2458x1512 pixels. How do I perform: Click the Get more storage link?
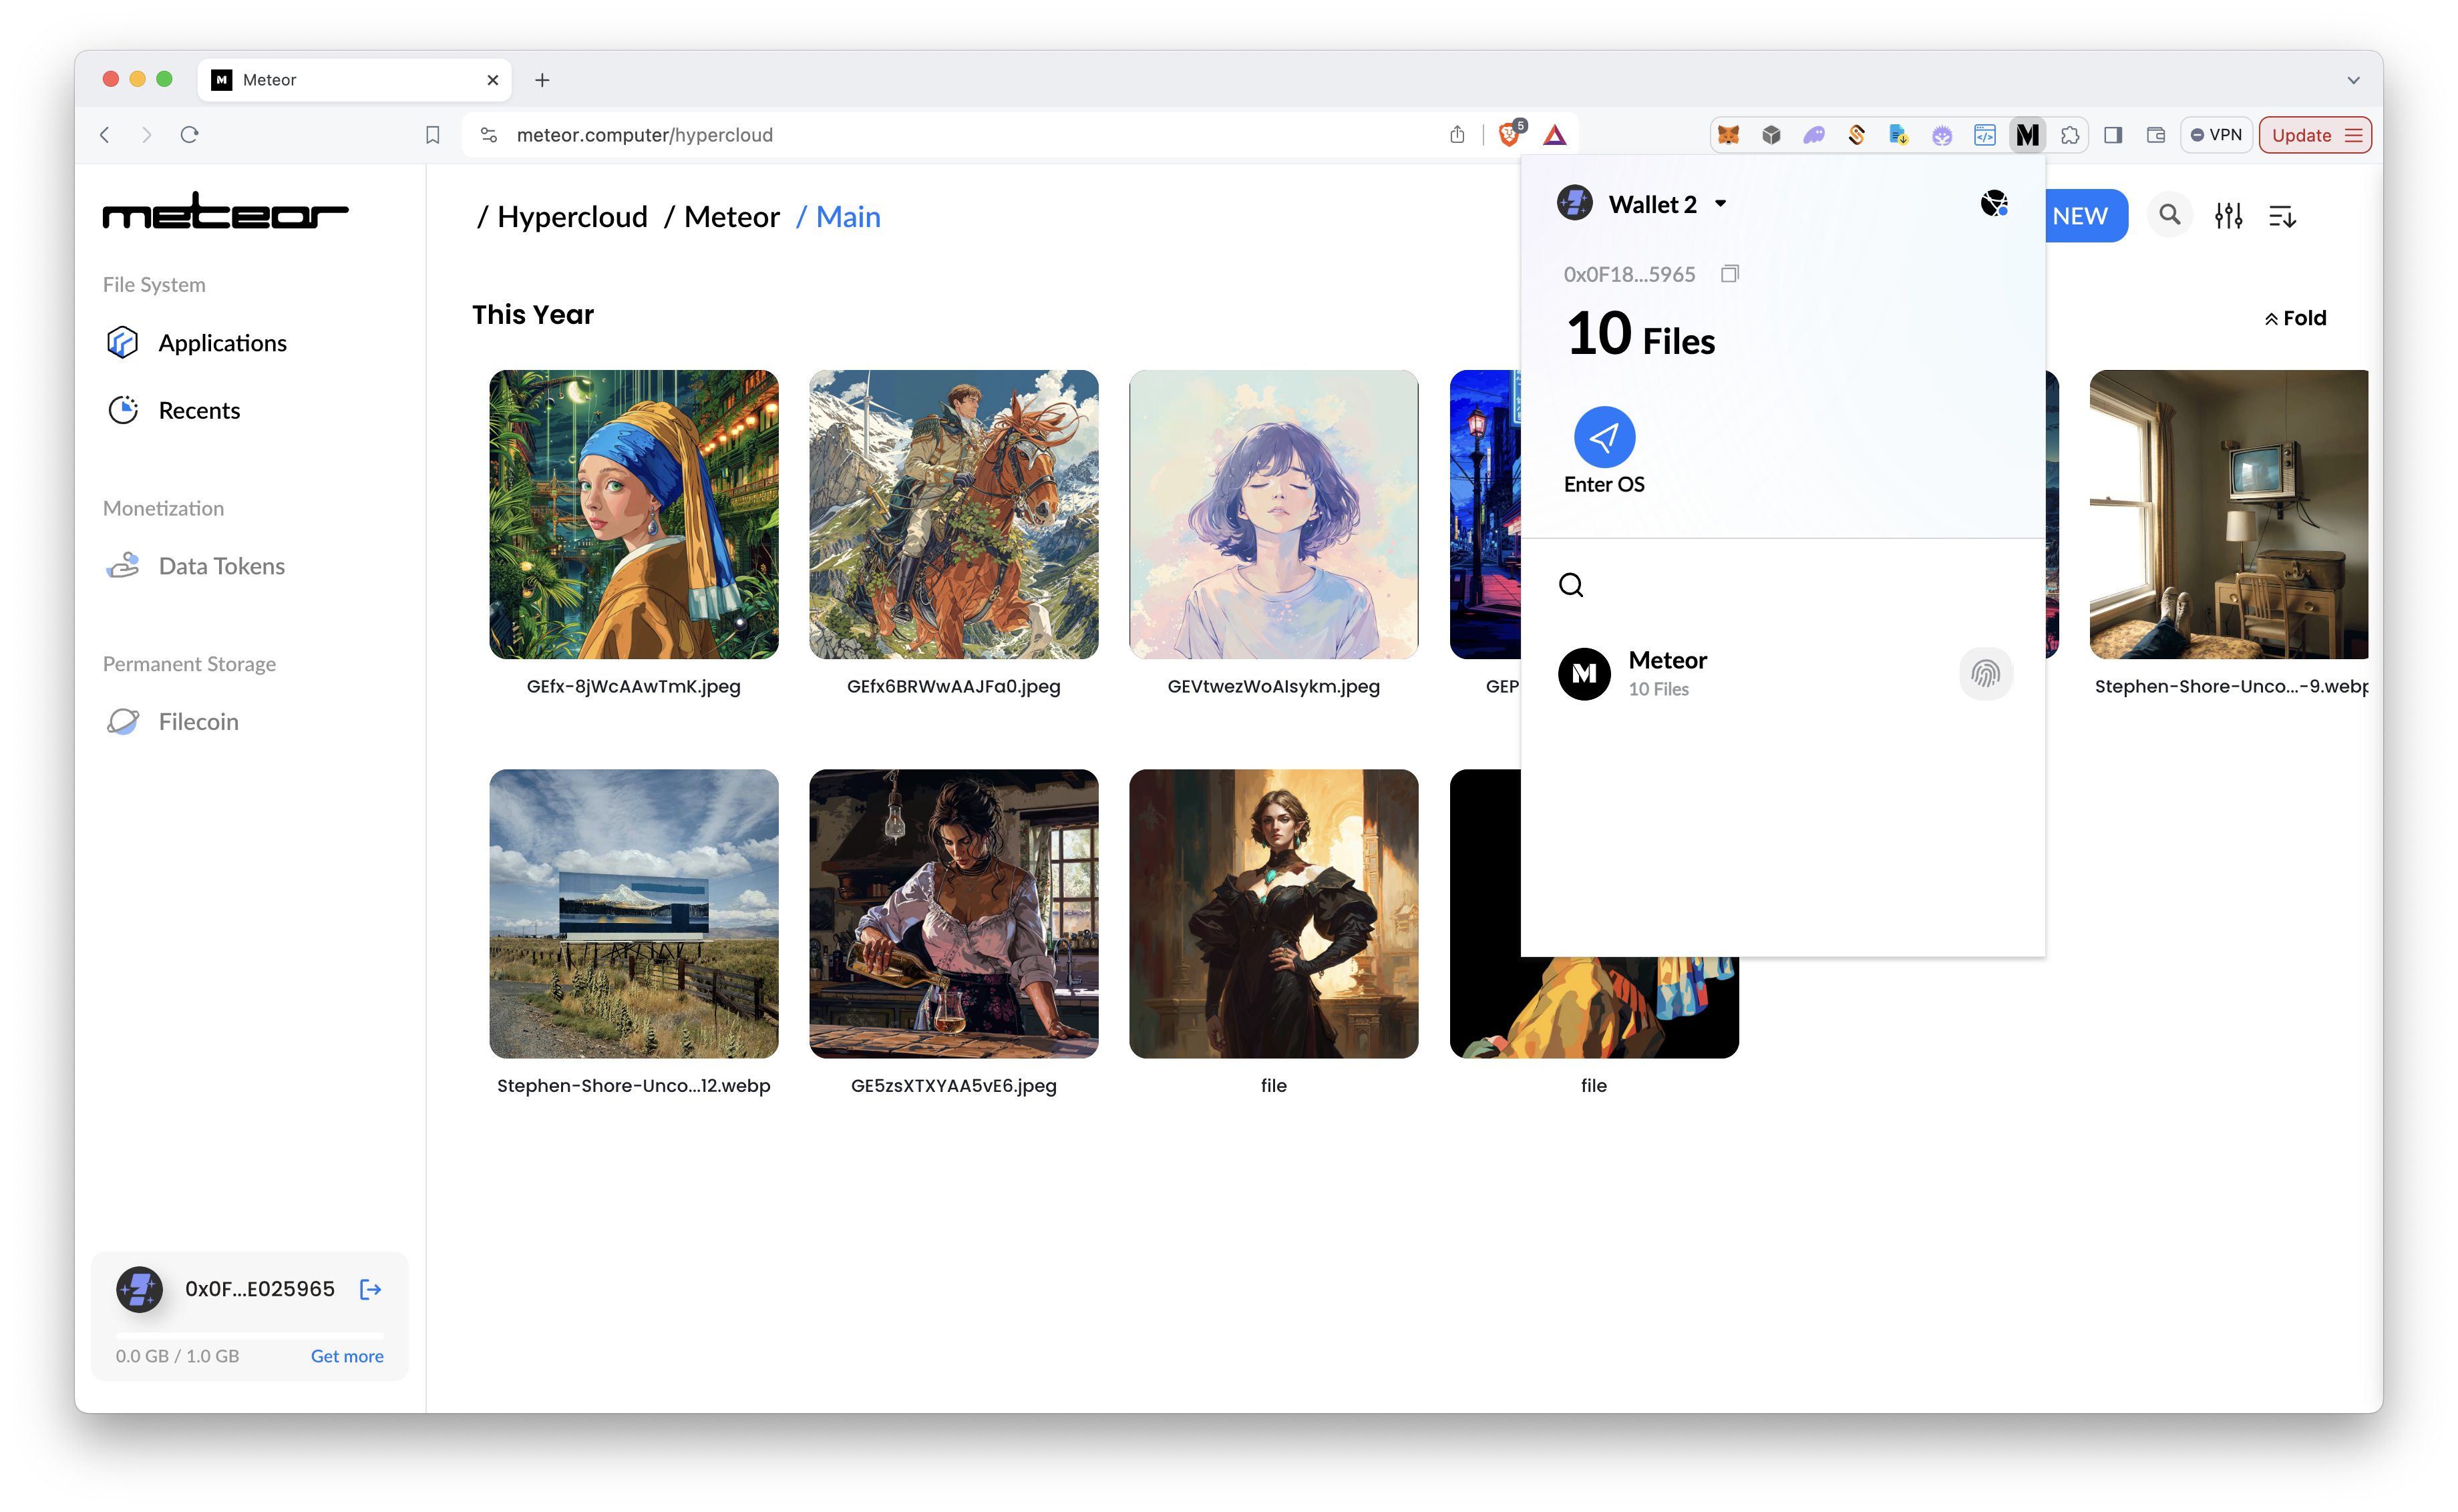click(x=346, y=1356)
